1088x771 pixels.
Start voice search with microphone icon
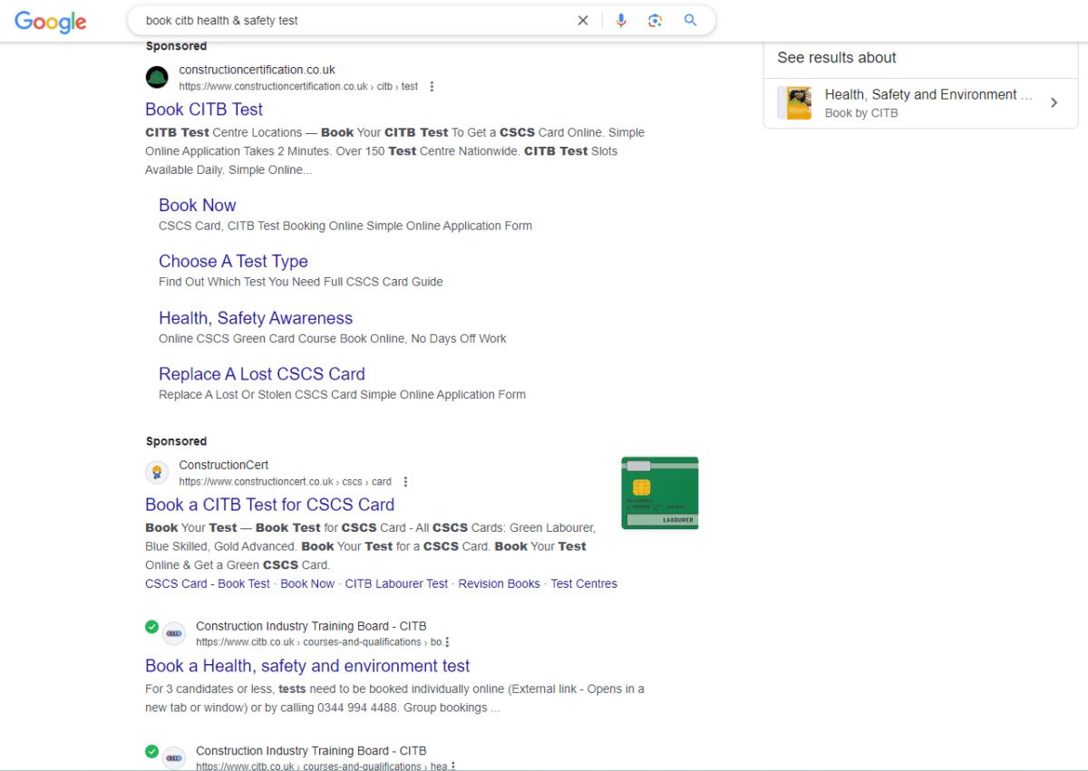[x=621, y=21]
